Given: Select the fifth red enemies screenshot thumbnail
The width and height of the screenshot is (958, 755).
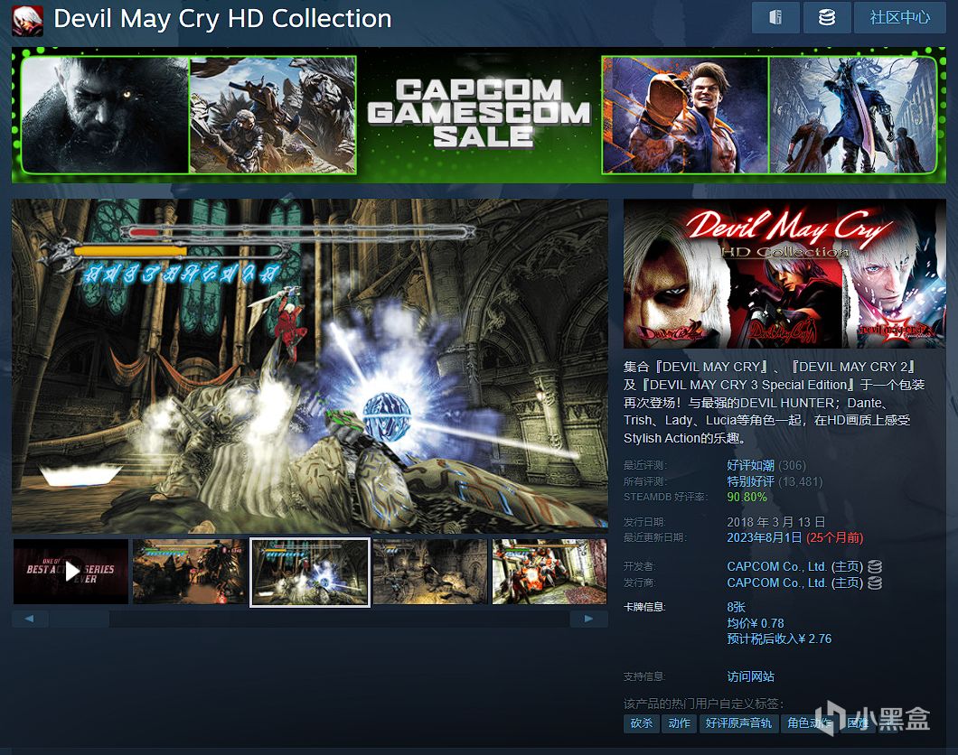Looking at the screenshot, I should tap(549, 572).
